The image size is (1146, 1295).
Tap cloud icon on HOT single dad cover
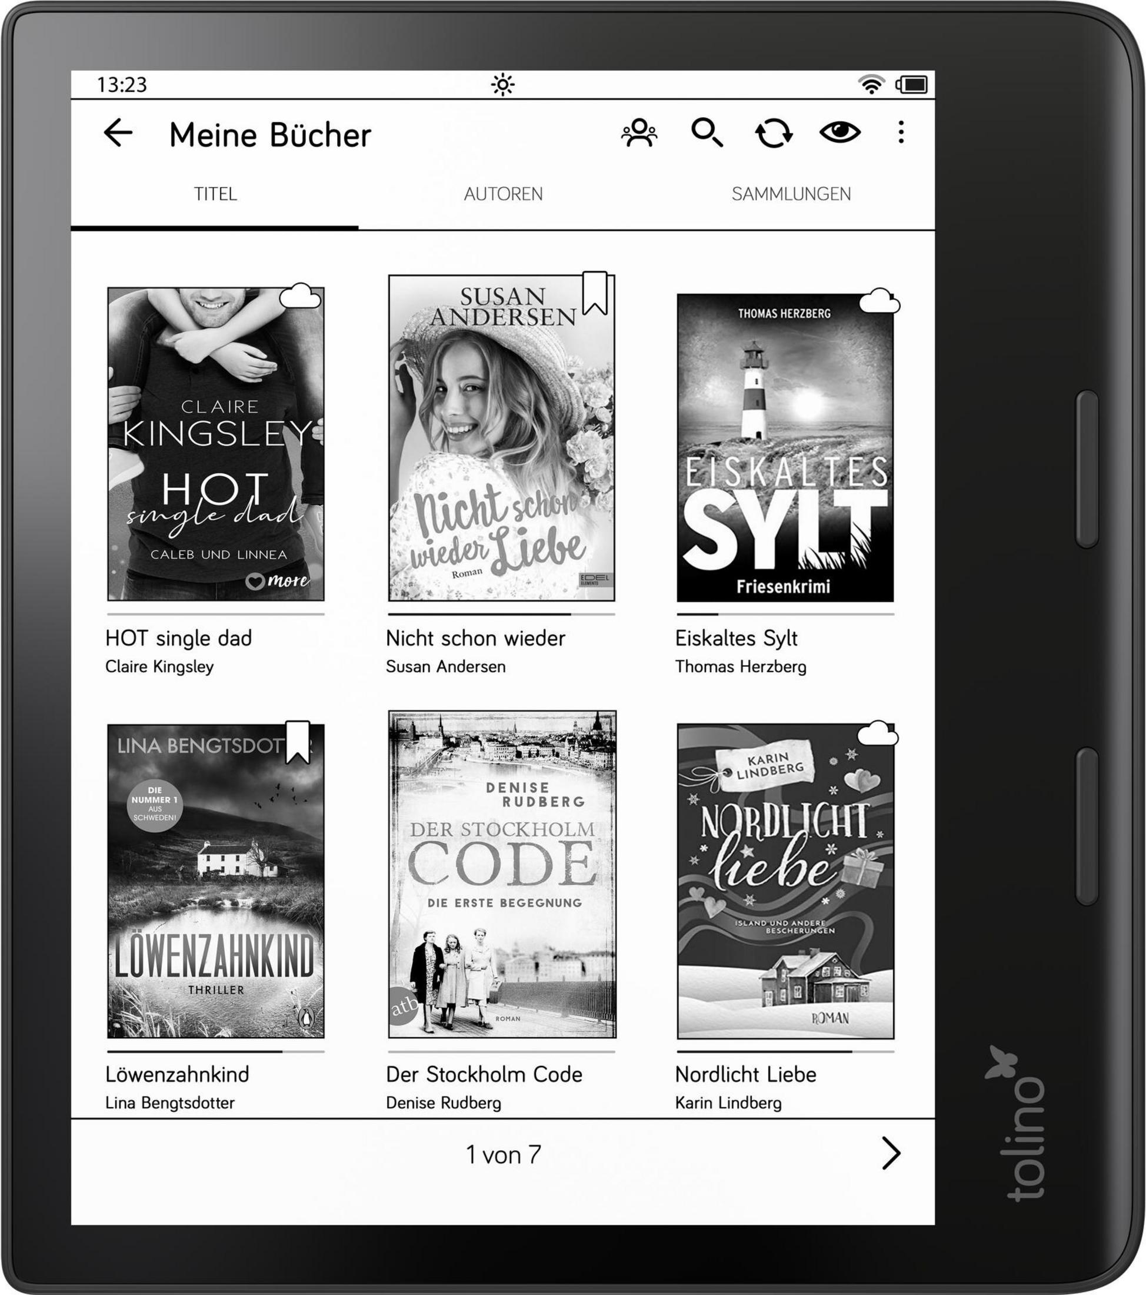pyautogui.click(x=300, y=296)
